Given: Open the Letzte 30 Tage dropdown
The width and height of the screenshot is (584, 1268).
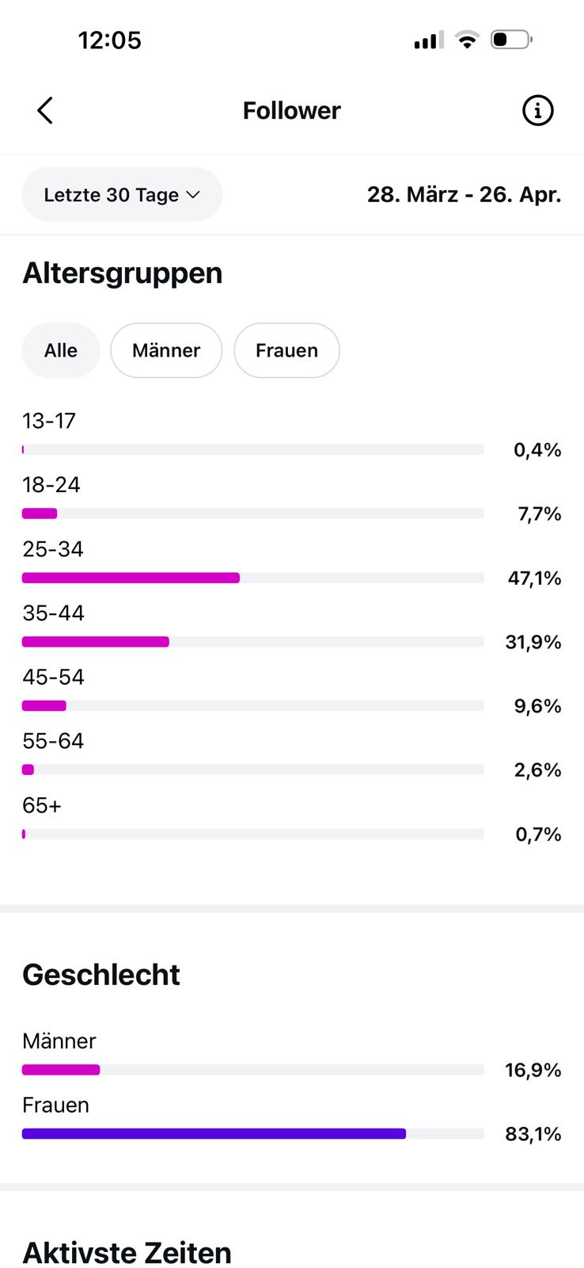Looking at the screenshot, I should [x=122, y=194].
